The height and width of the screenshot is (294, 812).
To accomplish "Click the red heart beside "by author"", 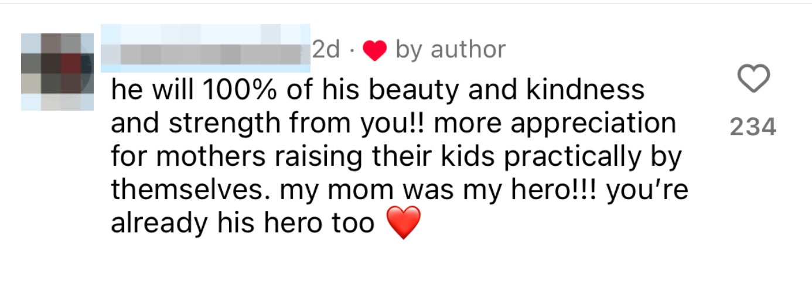I will coord(374,52).
